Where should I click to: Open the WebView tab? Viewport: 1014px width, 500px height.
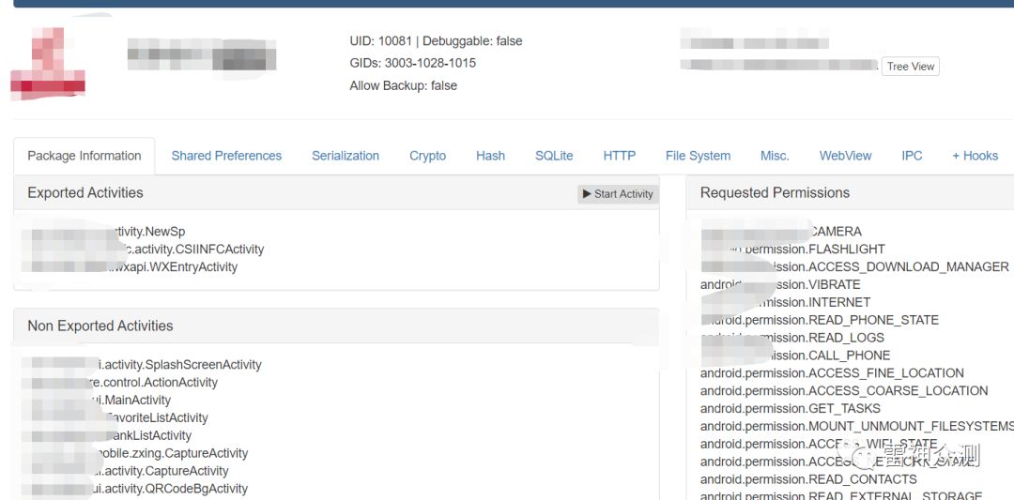pos(845,156)
